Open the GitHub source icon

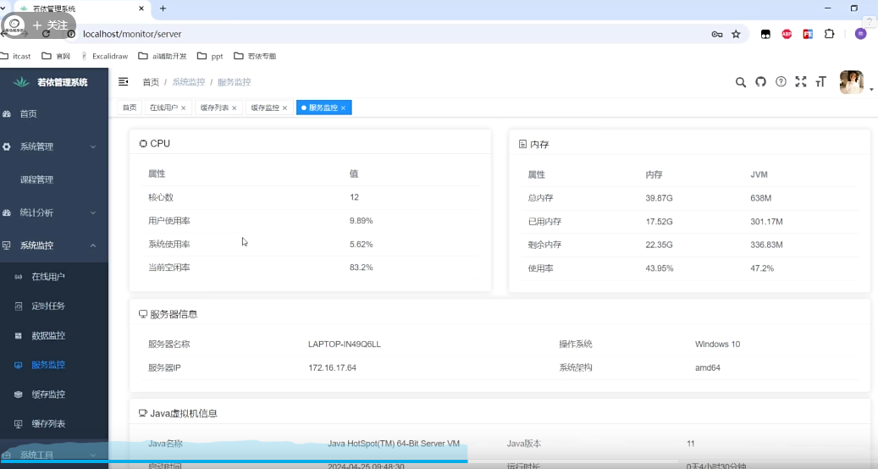760,82
